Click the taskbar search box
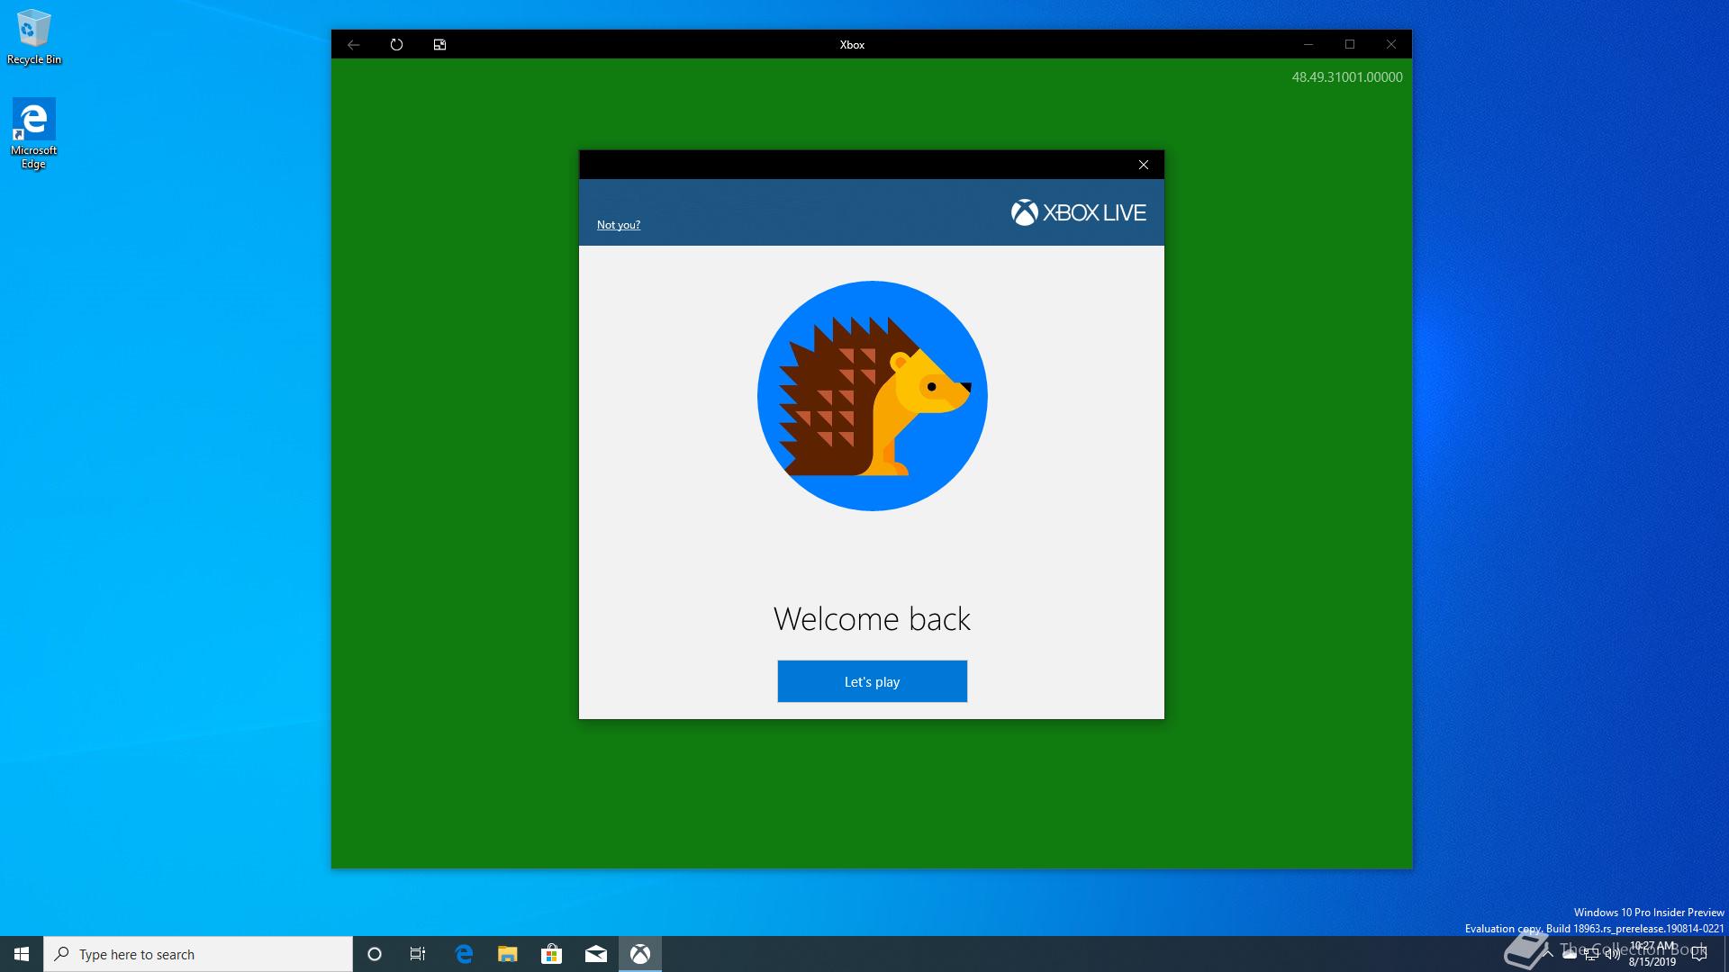This screenshot has height=972, width=1729. (198, 954)
